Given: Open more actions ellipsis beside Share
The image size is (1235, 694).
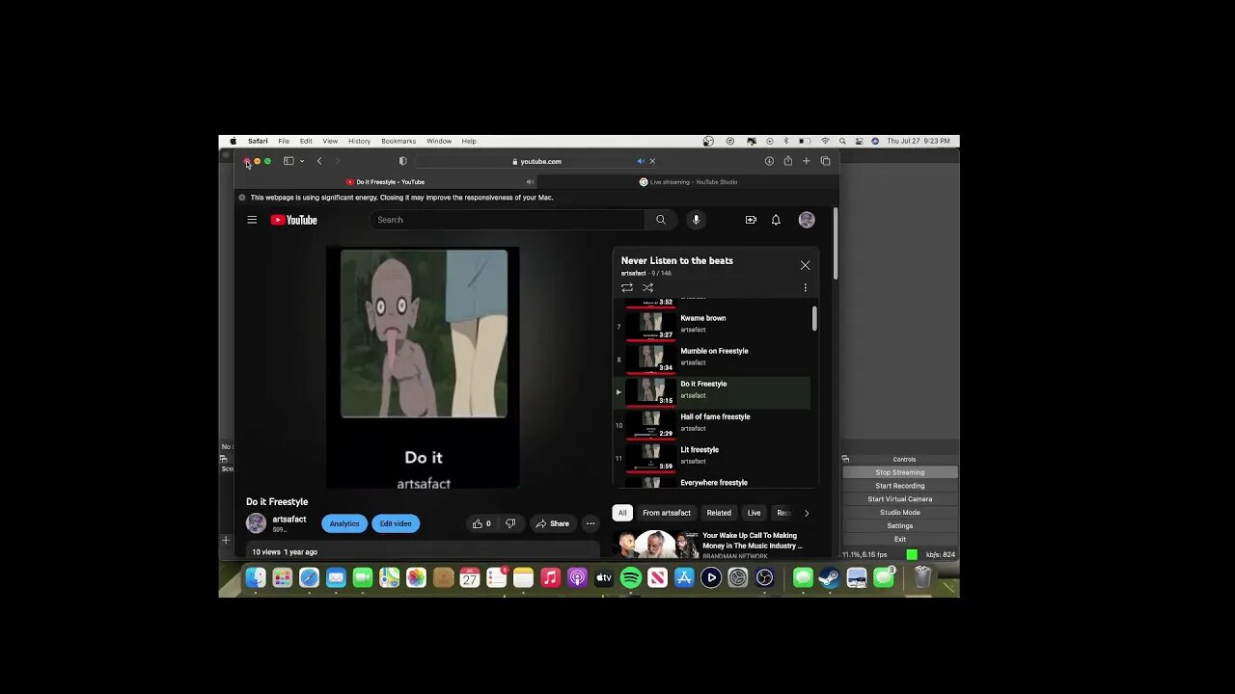Looking at the screenshot, I should pyautogui.click(x=590, y=523).
